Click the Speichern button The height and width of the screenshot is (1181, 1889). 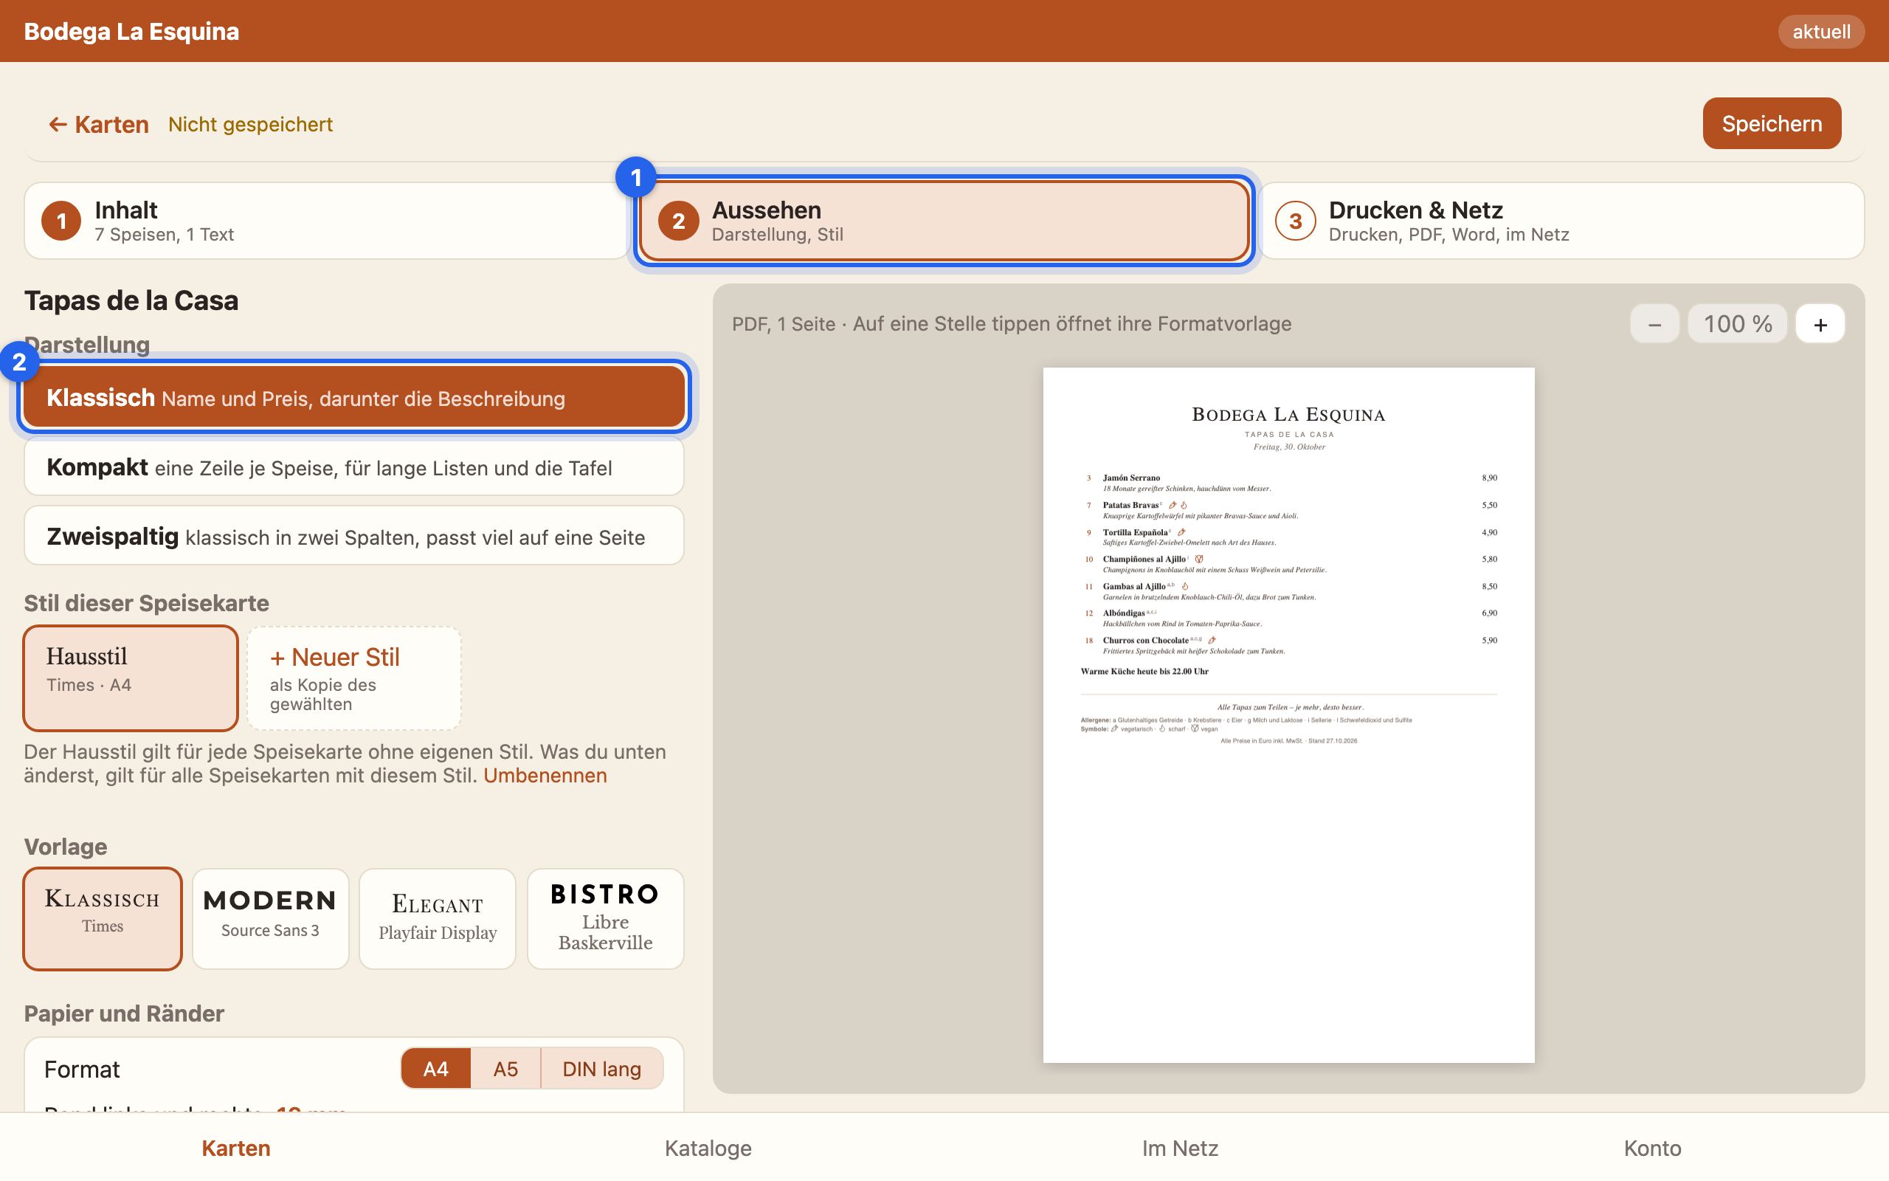tap(1771, 123)
